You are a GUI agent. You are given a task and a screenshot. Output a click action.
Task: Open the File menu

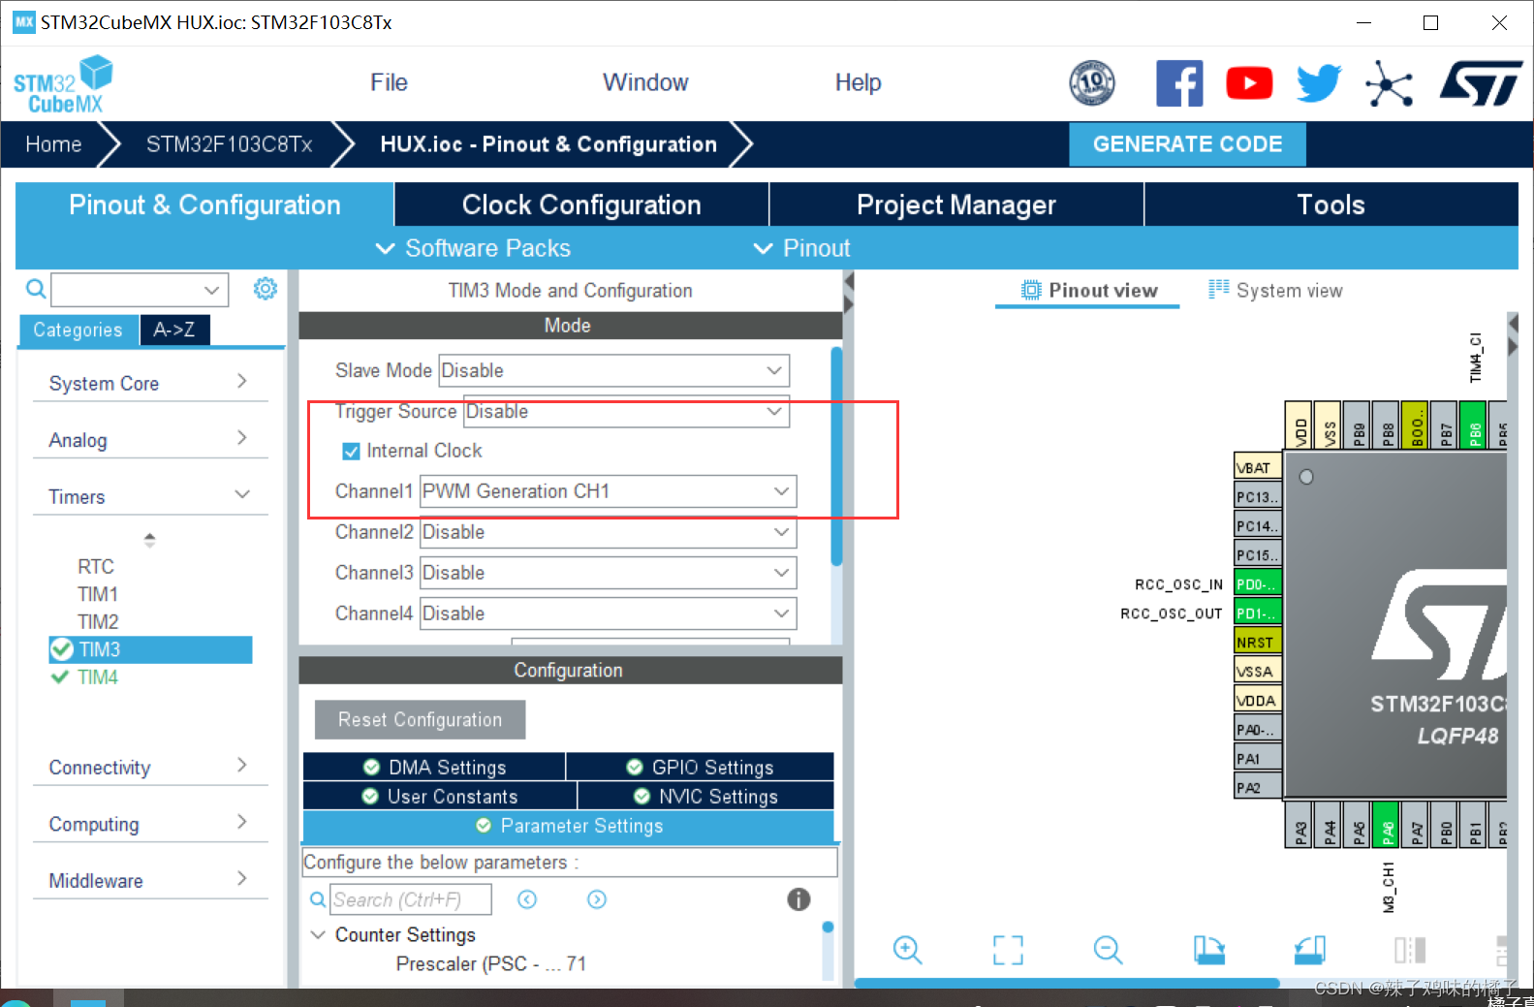[389, 82]
